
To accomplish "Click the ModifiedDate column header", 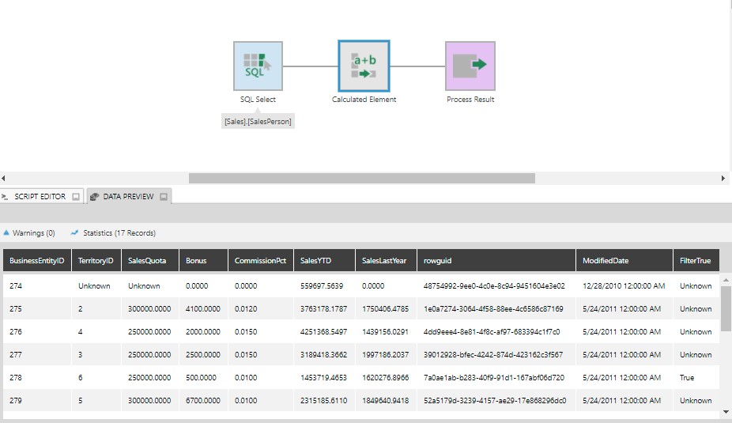I will [x=606, y=261].
